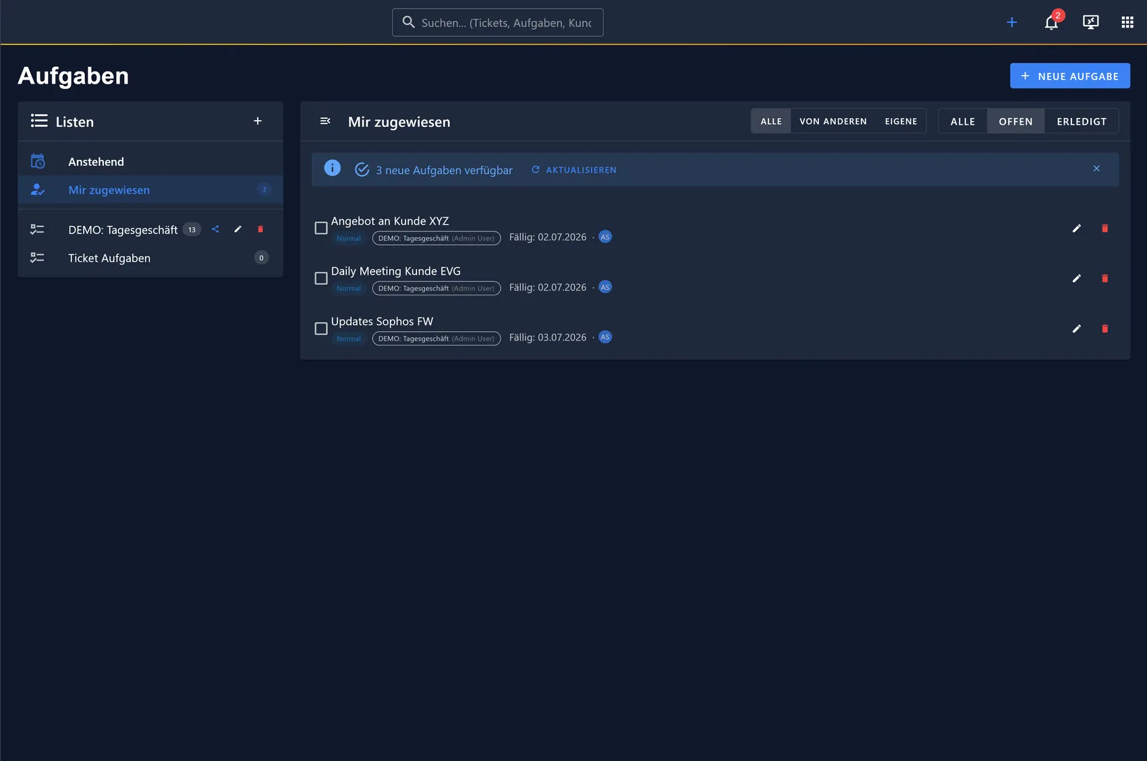The image size is (1147, 761).
Task: Mark Daily Meeting Kunde EVG as done
Action: coord(321,279)
